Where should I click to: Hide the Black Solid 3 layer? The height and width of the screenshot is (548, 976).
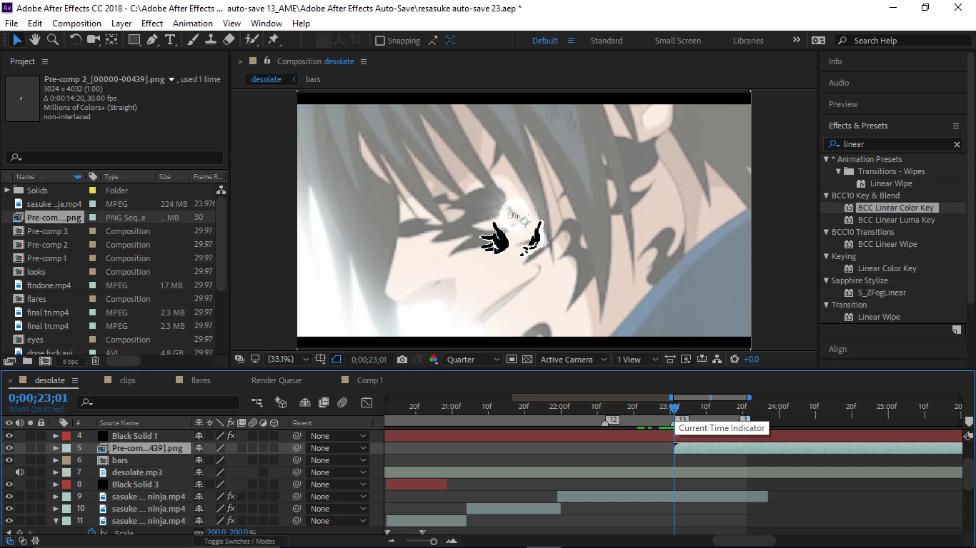coord(9,484)
